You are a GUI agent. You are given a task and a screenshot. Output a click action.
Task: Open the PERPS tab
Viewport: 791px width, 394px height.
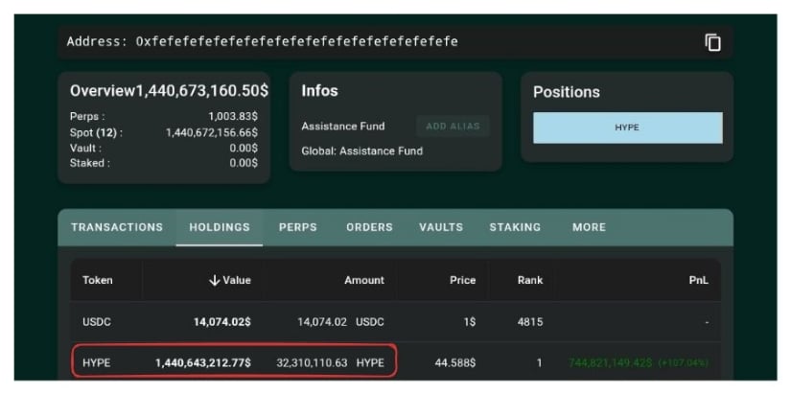298,227
